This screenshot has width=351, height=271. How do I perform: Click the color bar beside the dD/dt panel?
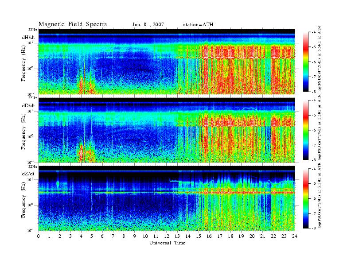pyautogui.click(x=305, y=130)
